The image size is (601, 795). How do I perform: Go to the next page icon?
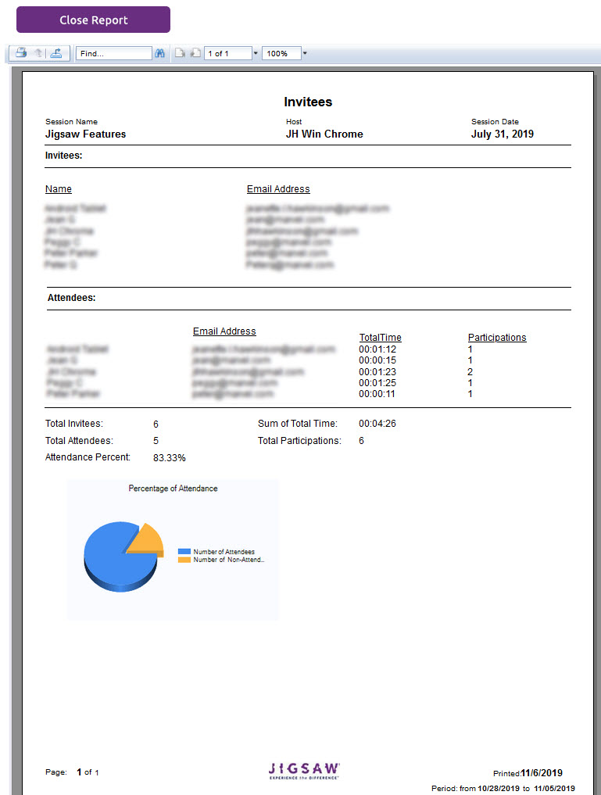point(195,53)
